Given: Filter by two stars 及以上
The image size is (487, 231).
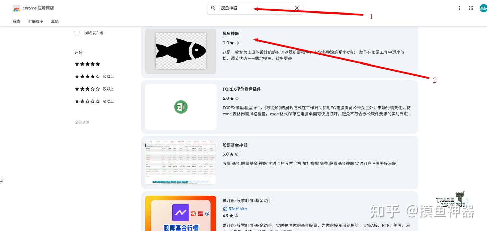Looking at the screenshot, I should point(94,101).
